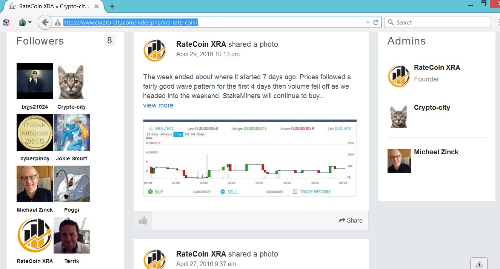The width and height of the screenshot is (500, 269).
Task: Click the Jokie Smurf follower name
Action: coord(71,158)
